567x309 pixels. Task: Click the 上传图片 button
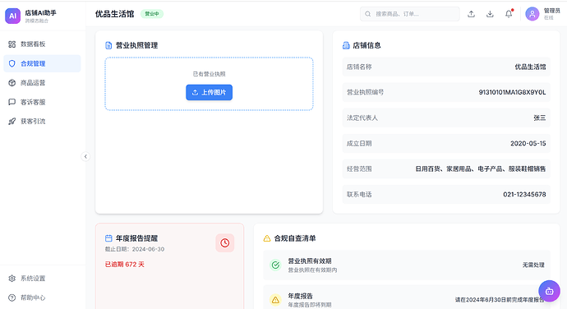(209, 92)
